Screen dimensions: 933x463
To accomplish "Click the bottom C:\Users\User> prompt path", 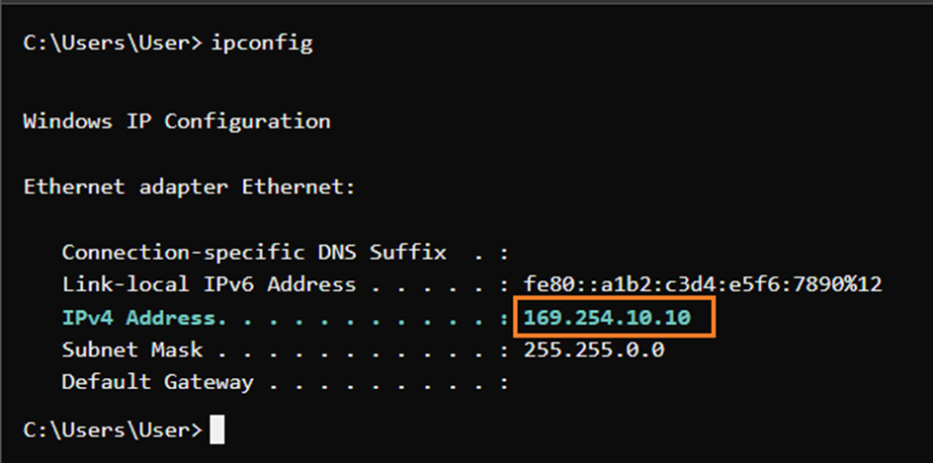I will point(113,430).
